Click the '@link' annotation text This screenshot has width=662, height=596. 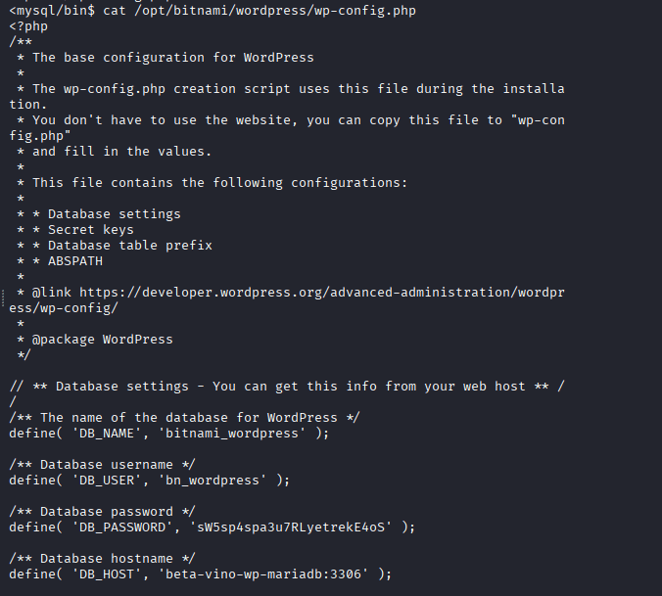(x=51, y=292)
